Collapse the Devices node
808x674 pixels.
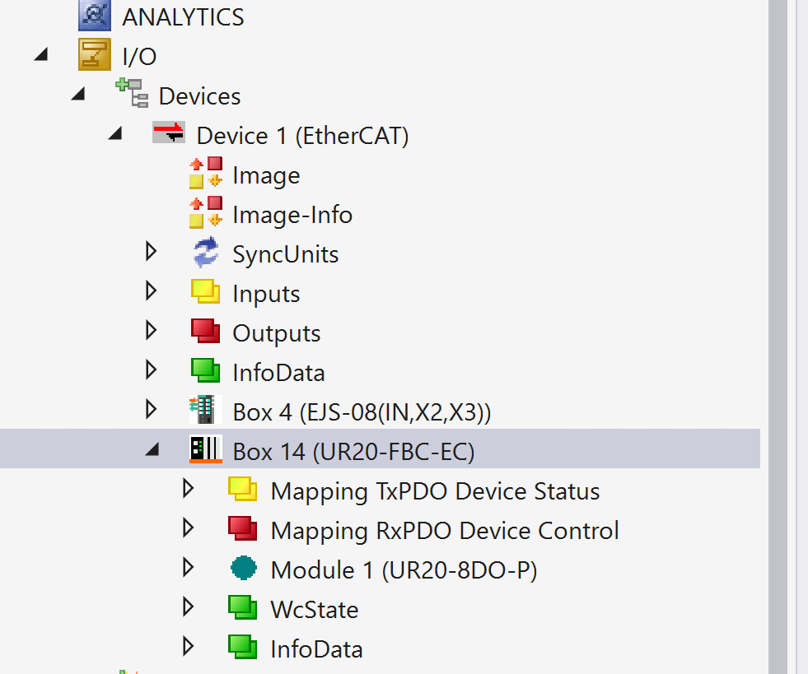click(x=77, y=95)
